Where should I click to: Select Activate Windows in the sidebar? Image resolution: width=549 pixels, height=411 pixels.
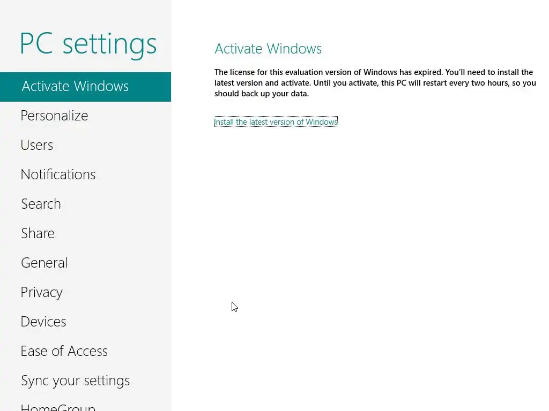[x=85, y=87]
